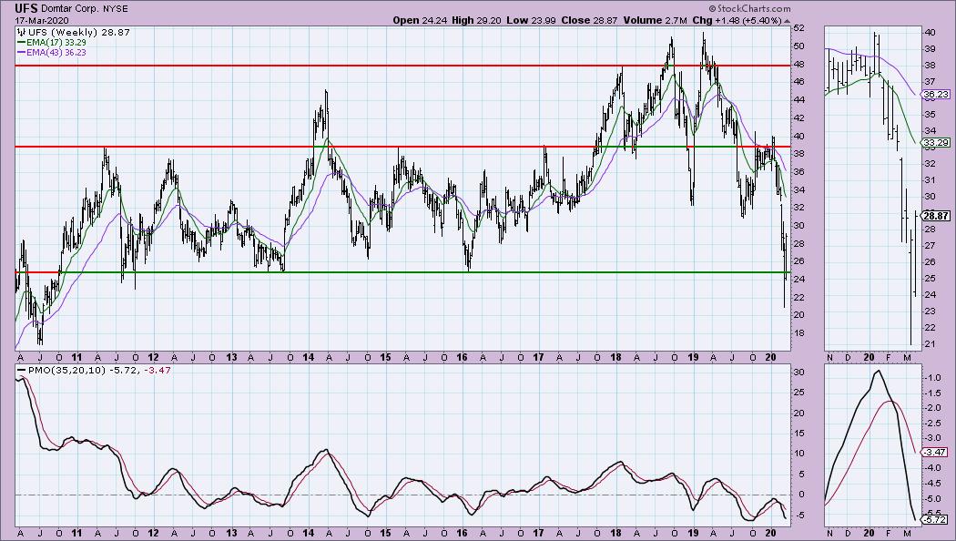This screenshot has height=541, width=956.
Task: Click the green EMA(17) line marker in legend
Action: pos(21,43)
